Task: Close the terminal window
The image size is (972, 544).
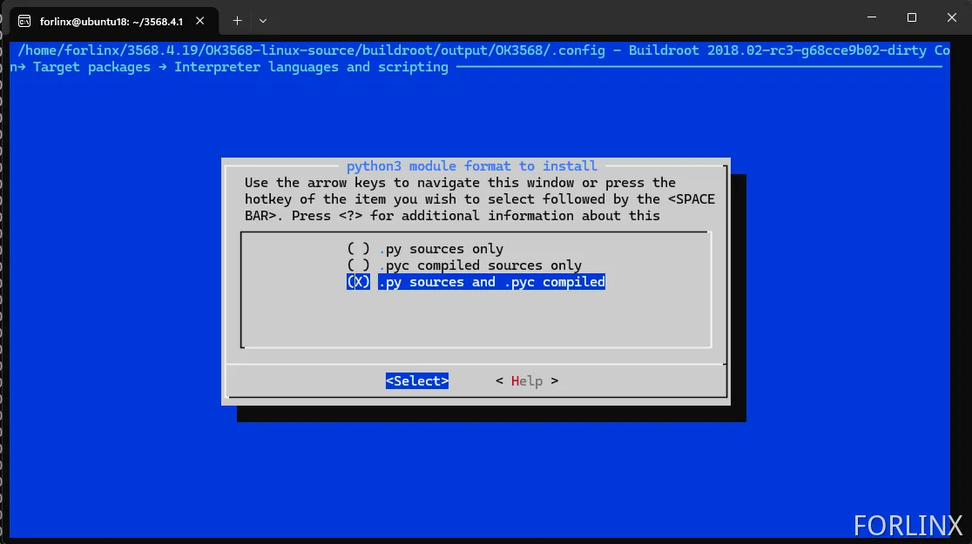Action: 951,17
